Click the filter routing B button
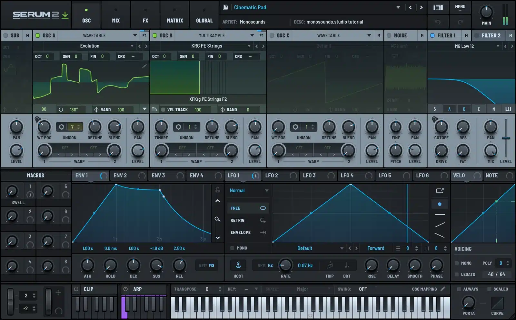516x320 pixels. pyautogui.click(x=464, y=109)
